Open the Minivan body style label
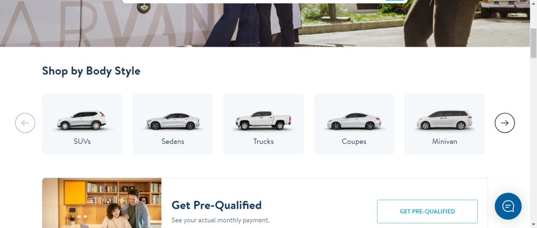The image size is (537, 228). (445, 142)
